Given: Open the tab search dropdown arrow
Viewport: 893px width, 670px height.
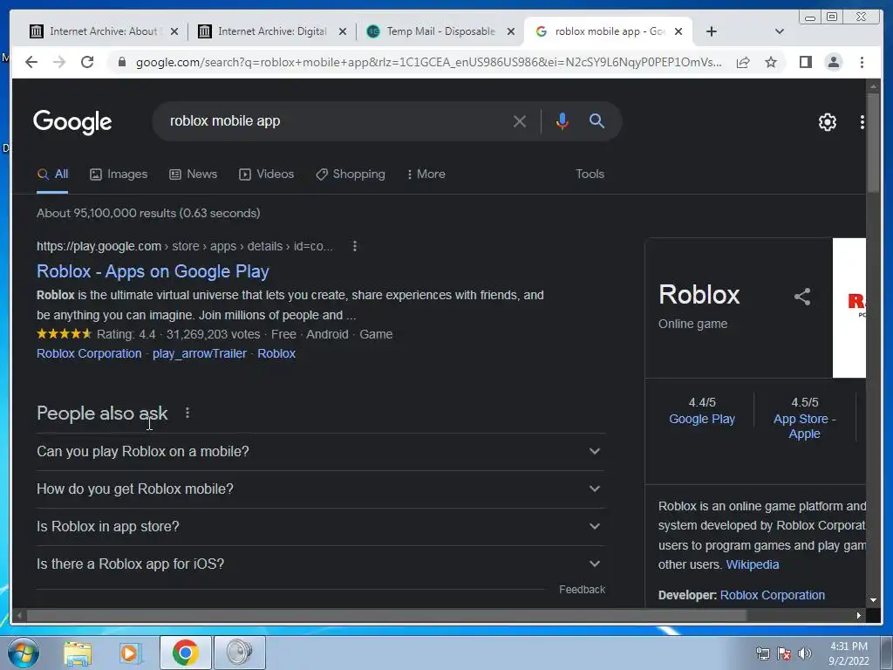Looking at the screenshot, I should pos(780,31).
